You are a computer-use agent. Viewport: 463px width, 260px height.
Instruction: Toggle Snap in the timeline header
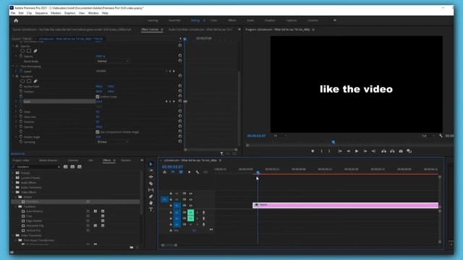coord(173,172)
